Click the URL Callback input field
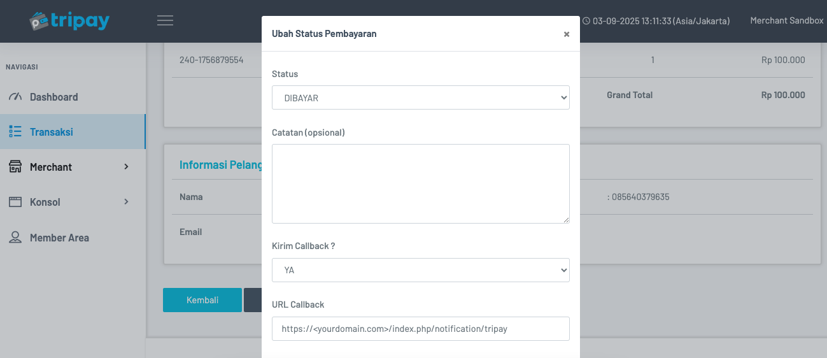The height and width of the screenshot is (358, 827). point(420,329)
